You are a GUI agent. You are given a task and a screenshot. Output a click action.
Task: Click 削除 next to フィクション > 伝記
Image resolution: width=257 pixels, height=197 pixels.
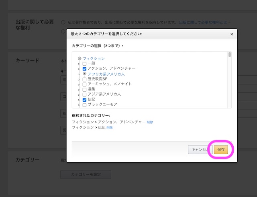(110, 128)
